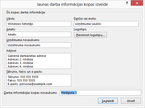
Task: Edit the Devīze vai moto field
Action: click(106, 24)
